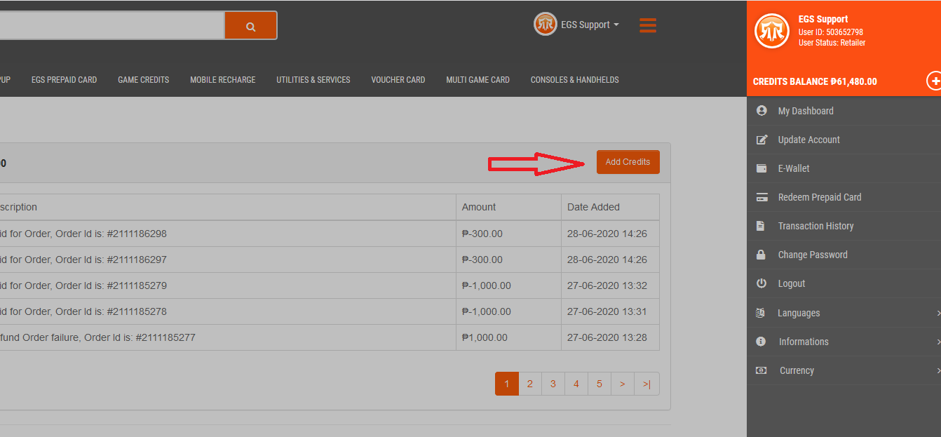Select pagination page 1
This screenshot has height=437, width=941.
tap(507, 384)
